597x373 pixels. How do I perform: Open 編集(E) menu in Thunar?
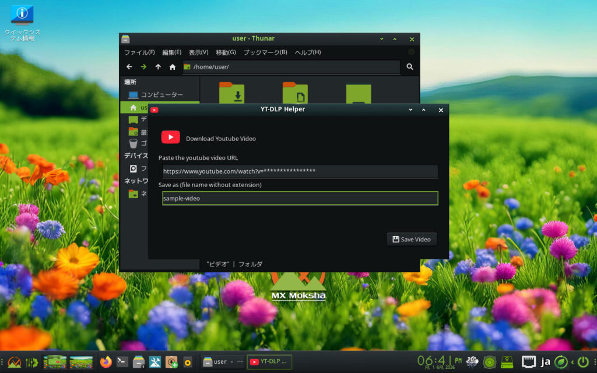click(172, 52)
